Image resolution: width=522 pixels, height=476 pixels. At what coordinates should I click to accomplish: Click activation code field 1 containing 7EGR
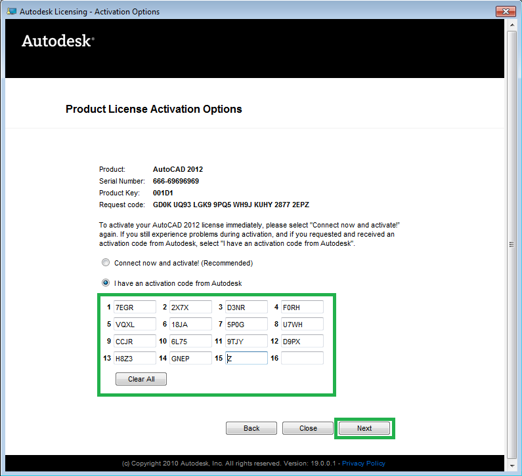tap(135, 307)
